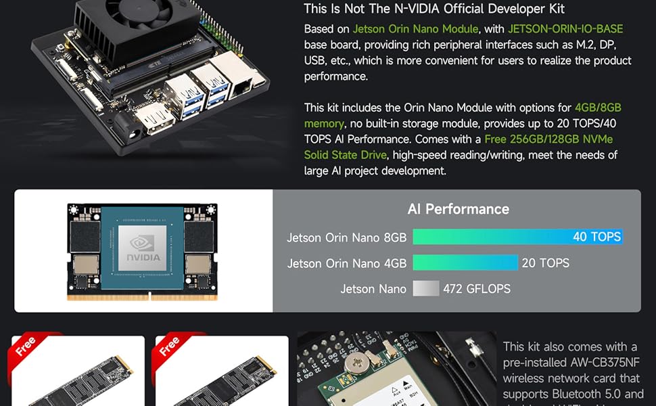Viewport: 656px width, 406px height.
Task: Click the wireless card mounting screw
Action: (358, 362)
